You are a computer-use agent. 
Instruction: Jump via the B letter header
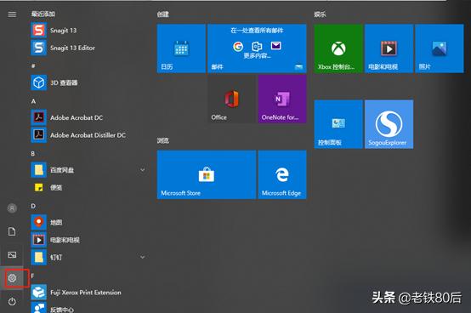pos(33,153)
